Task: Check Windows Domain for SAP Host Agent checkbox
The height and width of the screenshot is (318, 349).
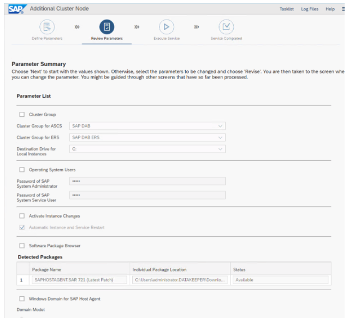Action: 22,299
